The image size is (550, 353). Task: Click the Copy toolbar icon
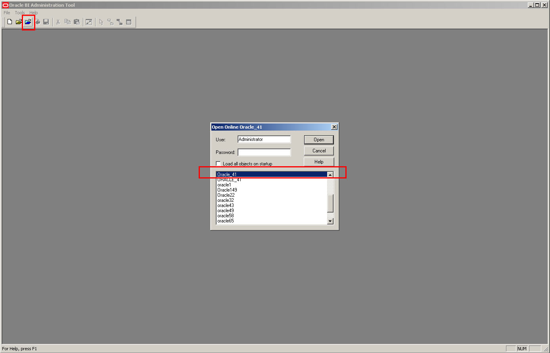pos(67,22)
